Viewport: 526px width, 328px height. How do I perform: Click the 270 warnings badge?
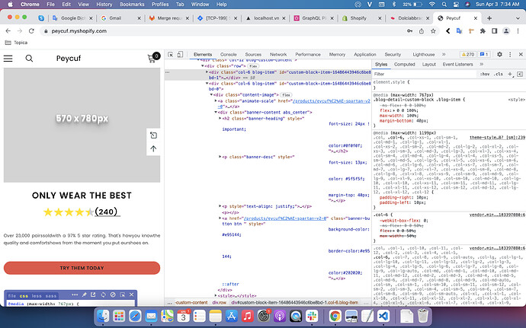coord(468,54)
